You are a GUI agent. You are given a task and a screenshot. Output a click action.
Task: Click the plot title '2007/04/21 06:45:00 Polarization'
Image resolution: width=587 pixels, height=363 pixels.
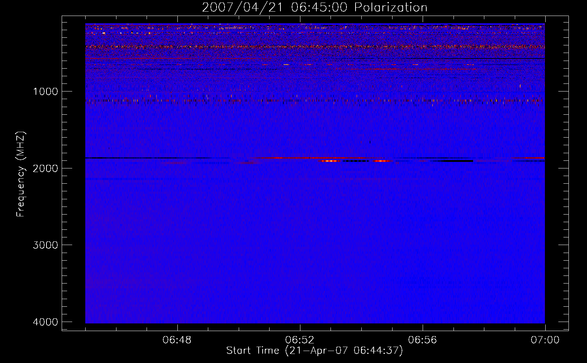(x=315, y=8)
